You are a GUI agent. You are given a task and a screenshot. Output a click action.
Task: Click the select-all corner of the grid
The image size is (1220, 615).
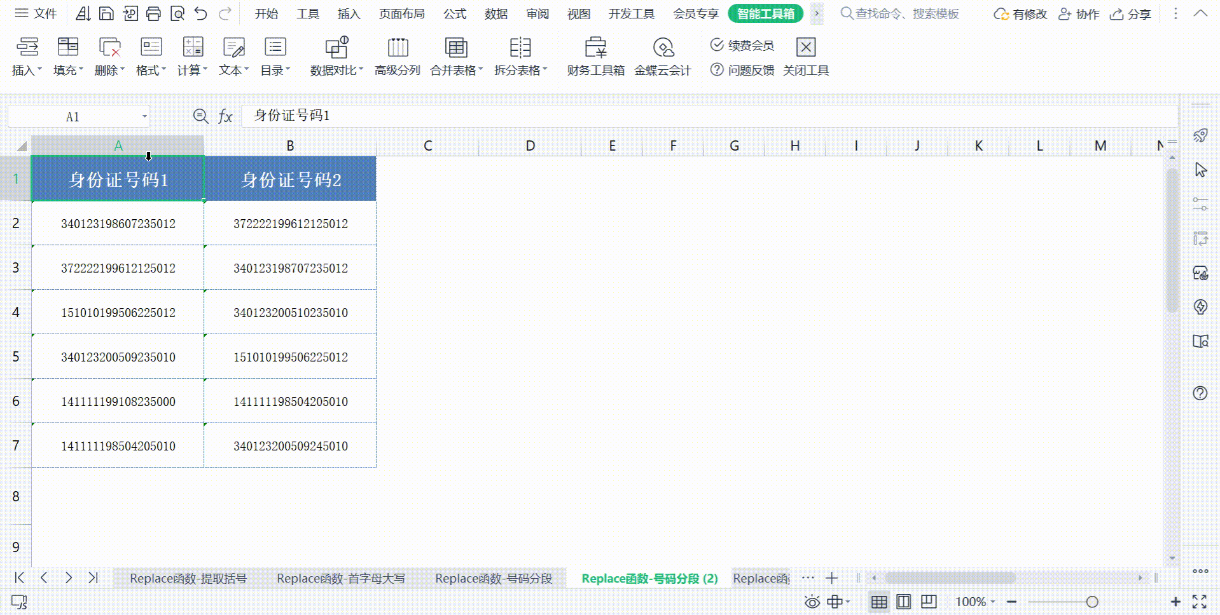tap(21, 146)
